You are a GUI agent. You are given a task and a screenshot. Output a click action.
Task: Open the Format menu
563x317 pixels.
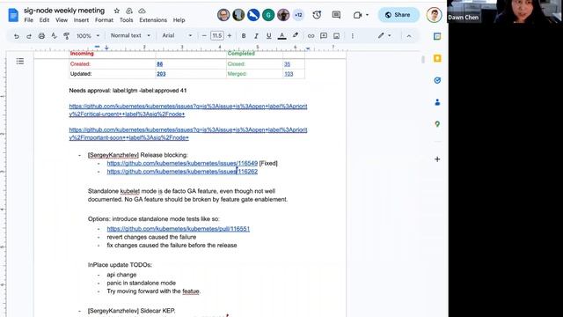pos(104,20)
